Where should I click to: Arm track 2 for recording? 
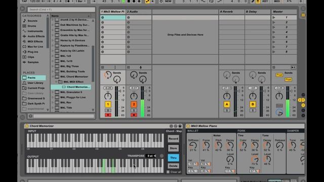134,115
